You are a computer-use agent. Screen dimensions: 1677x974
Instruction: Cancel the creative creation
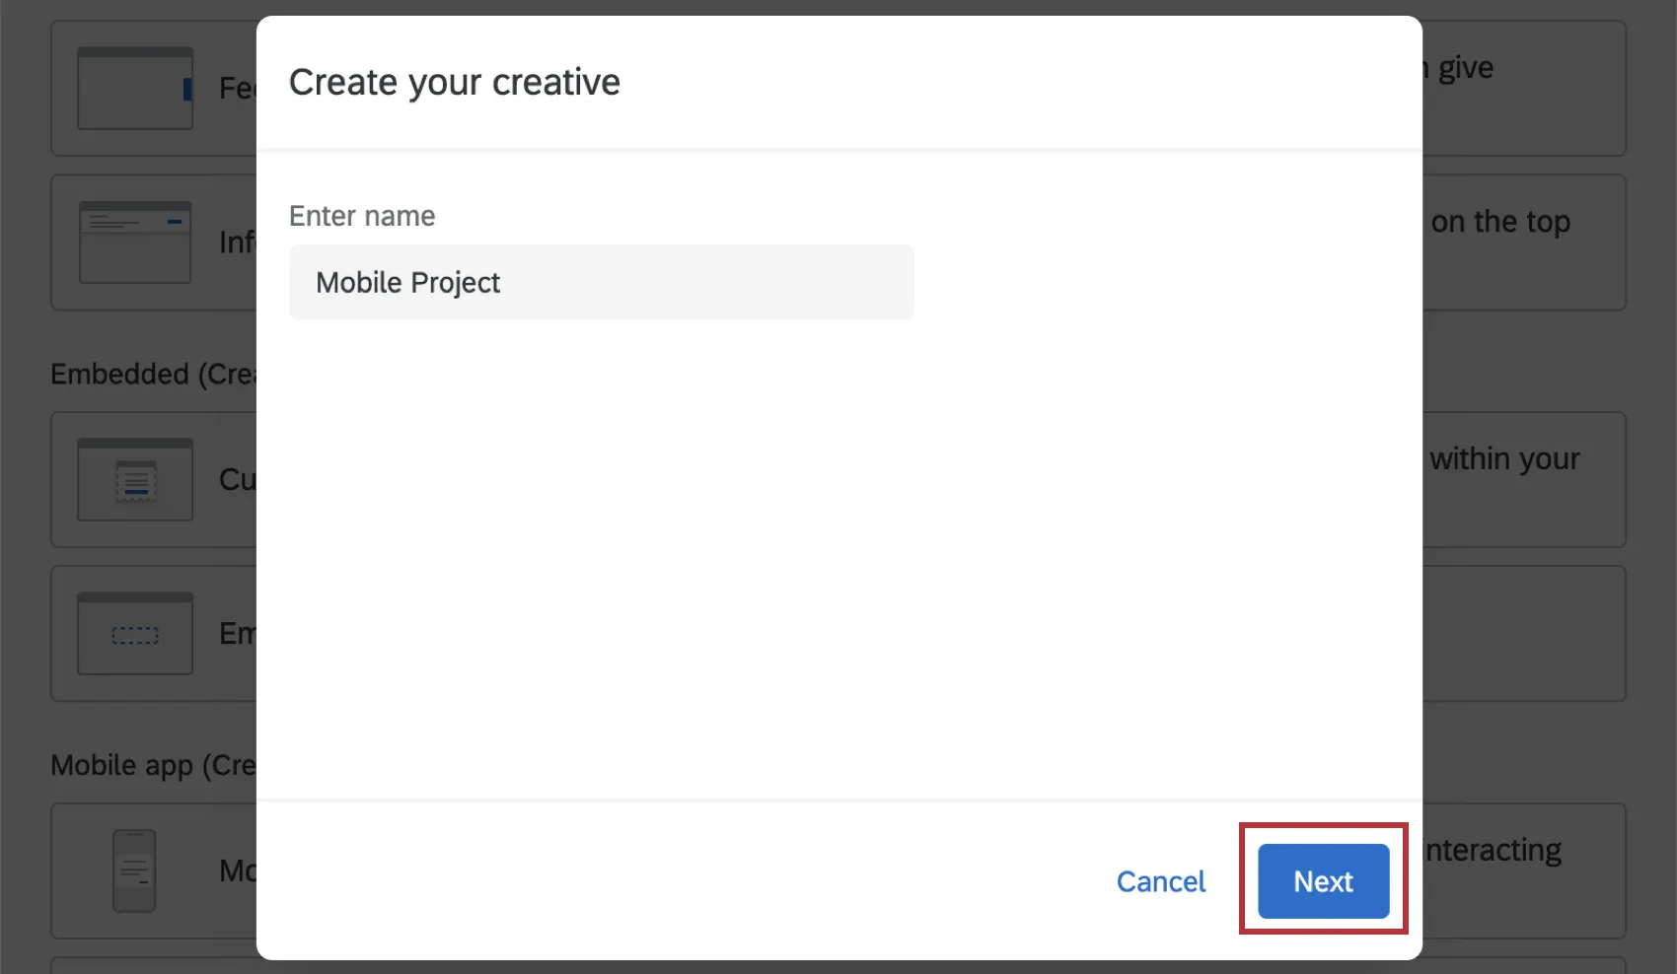[x=1161, y=881]
